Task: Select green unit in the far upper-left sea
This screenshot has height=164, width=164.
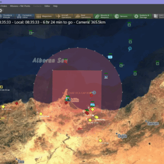Action: pyautogui.click(x=31, y=33)
